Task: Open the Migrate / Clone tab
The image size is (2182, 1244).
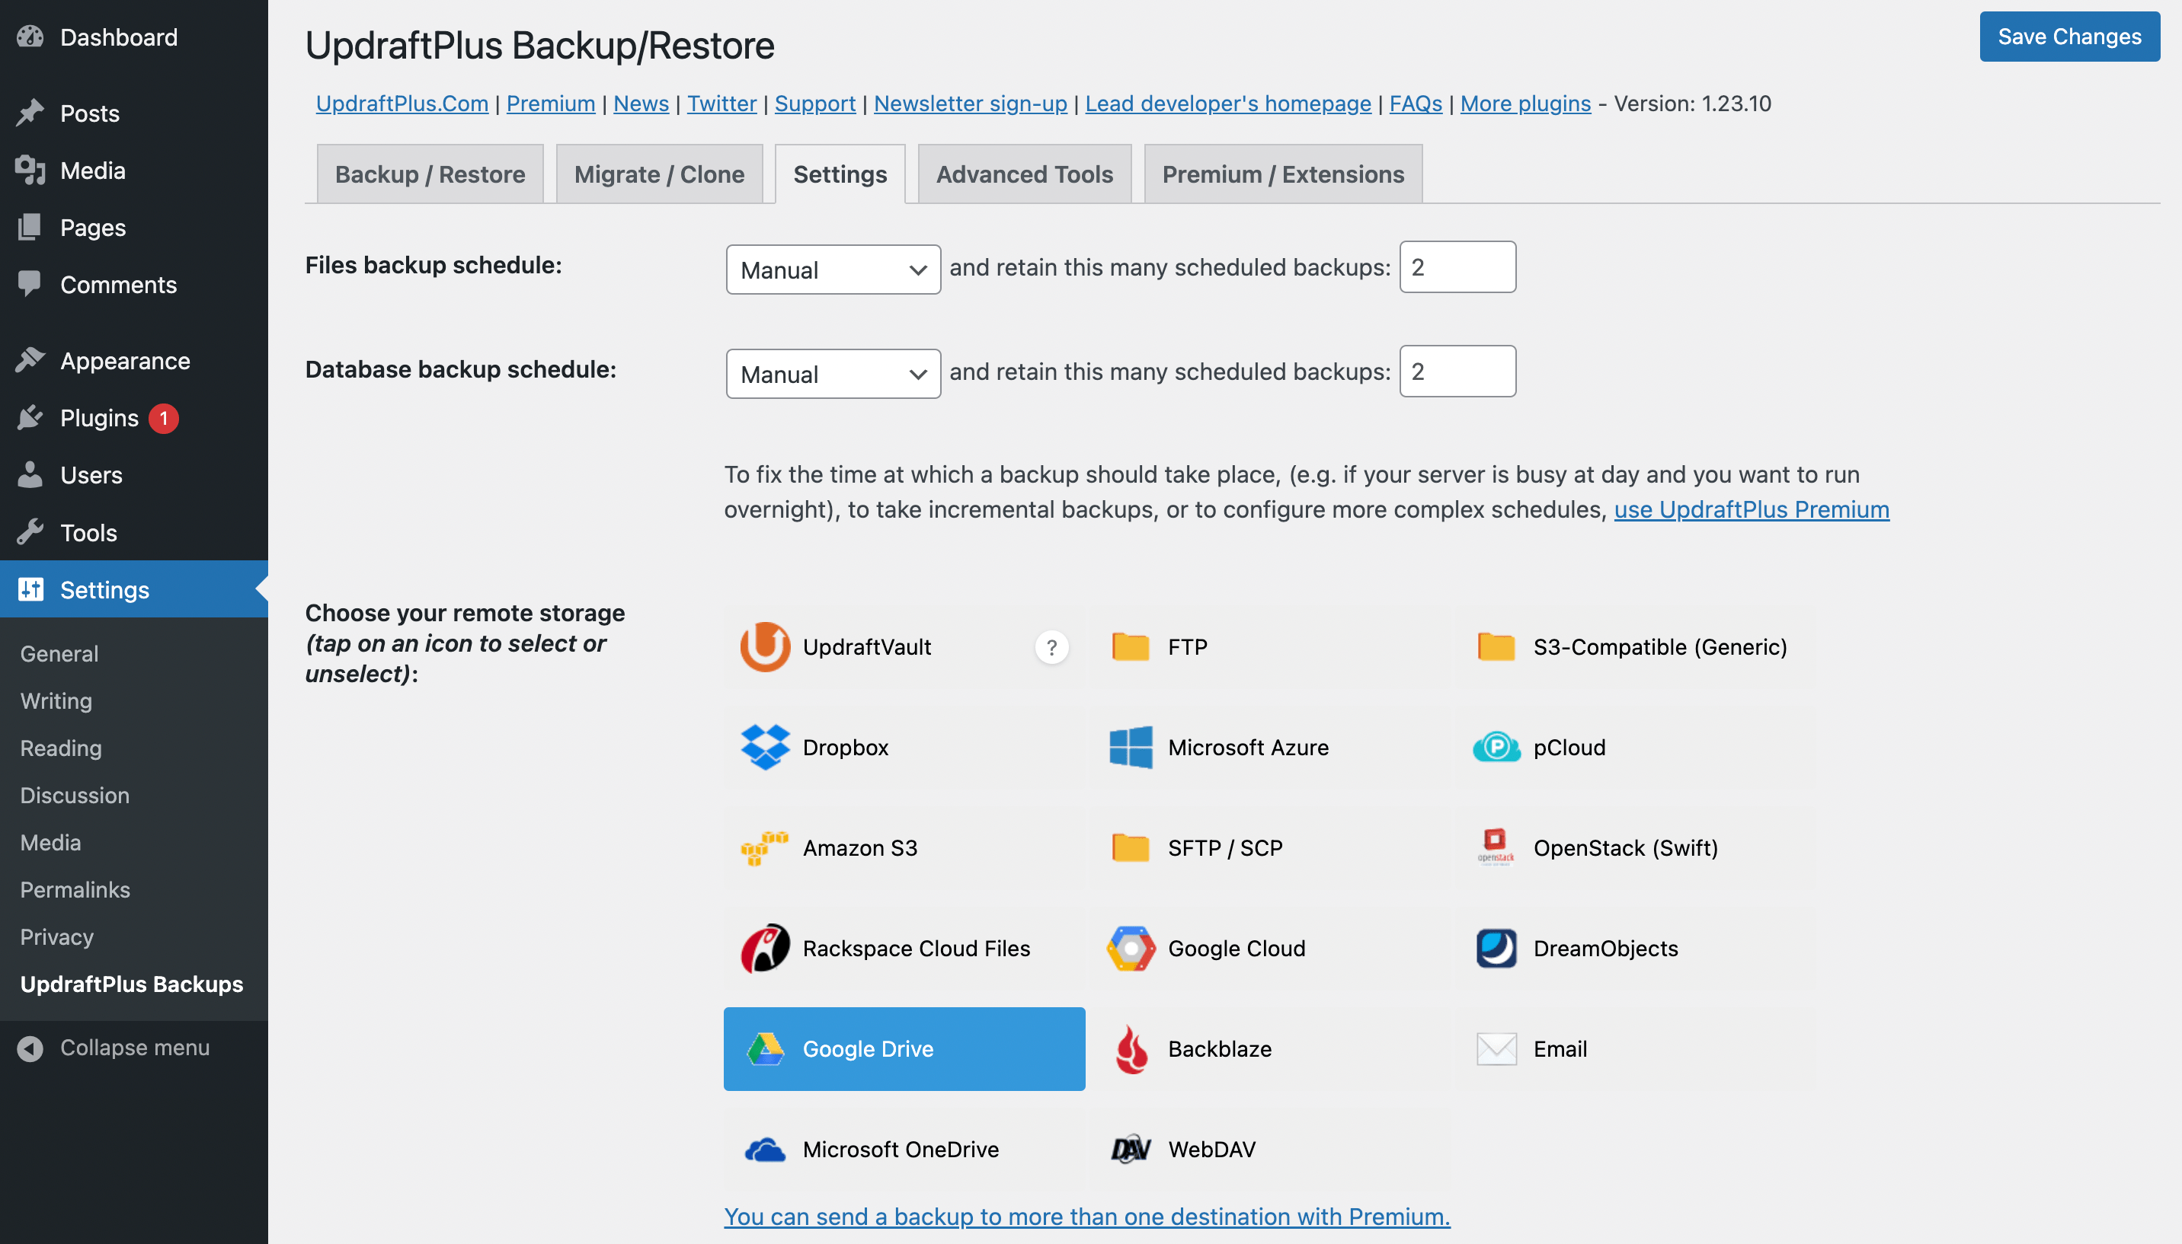Action: click(x=658, y=174)
